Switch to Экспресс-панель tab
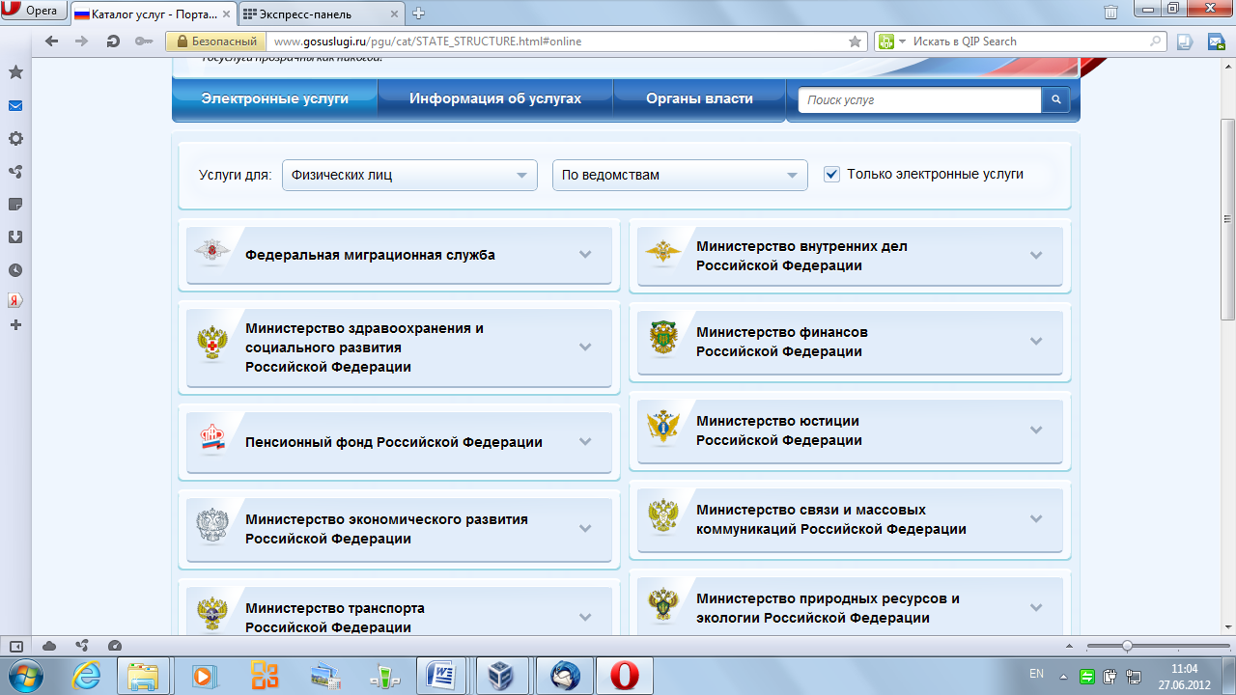The height and width of the screenshot is (695, 1236). coord(322,14)
